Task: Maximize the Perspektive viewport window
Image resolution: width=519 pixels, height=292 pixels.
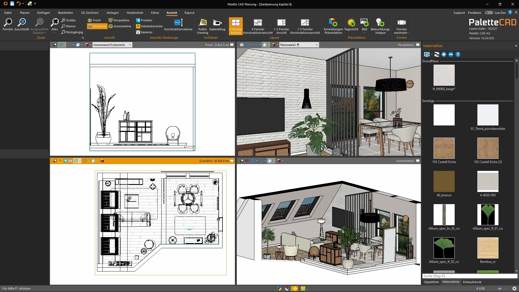Action: (x=418, y=45)
